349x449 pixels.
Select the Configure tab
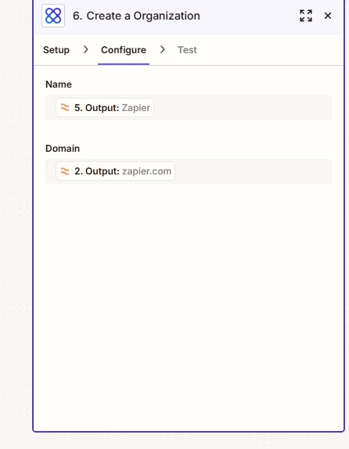point(124,50)
